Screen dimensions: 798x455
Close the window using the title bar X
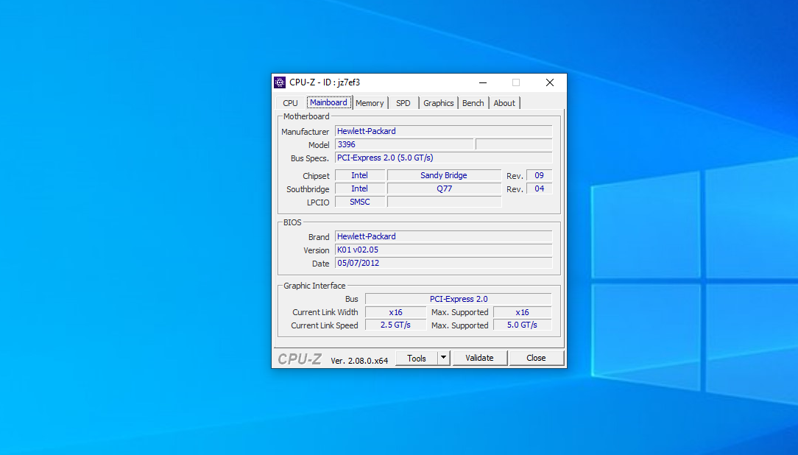549,82
